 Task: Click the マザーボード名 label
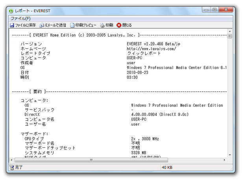point(39,143)
